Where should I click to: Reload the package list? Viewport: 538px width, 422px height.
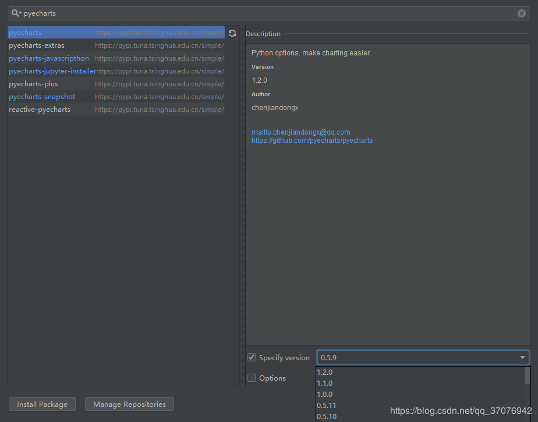coord(232,33)
